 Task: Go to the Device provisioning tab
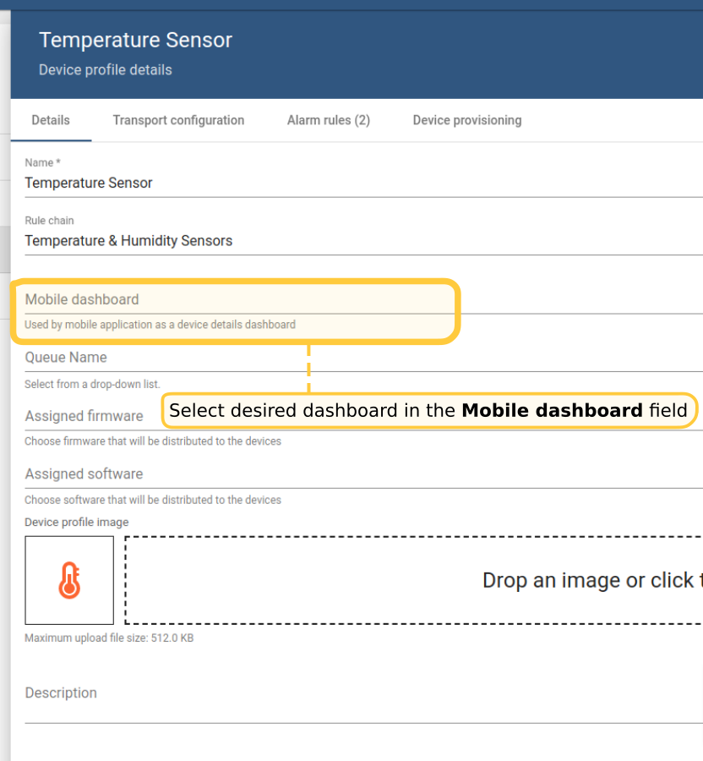(466, 120)
